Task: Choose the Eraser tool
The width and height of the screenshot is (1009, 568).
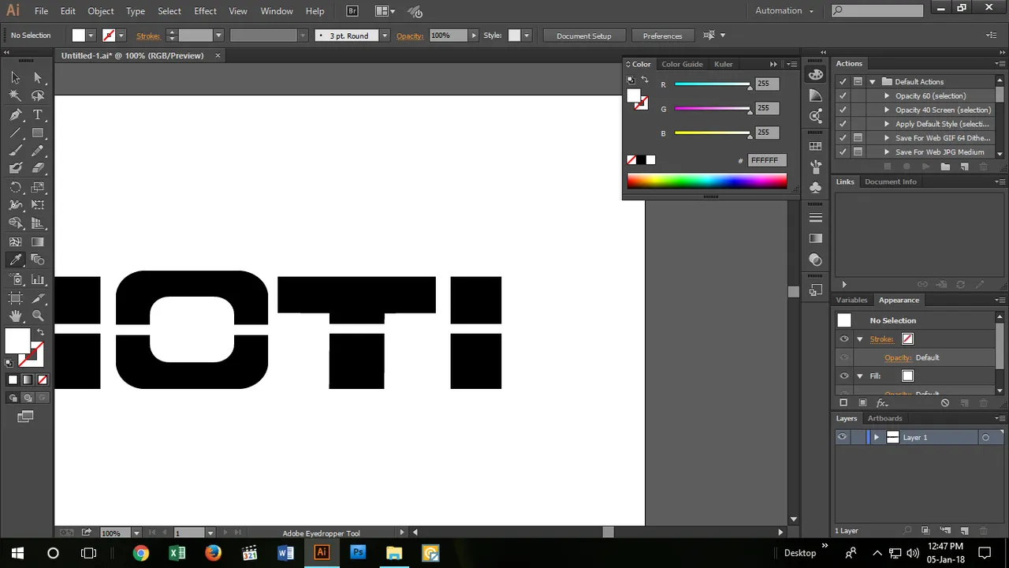Action: pyautogui.click(x=38, y=168)
